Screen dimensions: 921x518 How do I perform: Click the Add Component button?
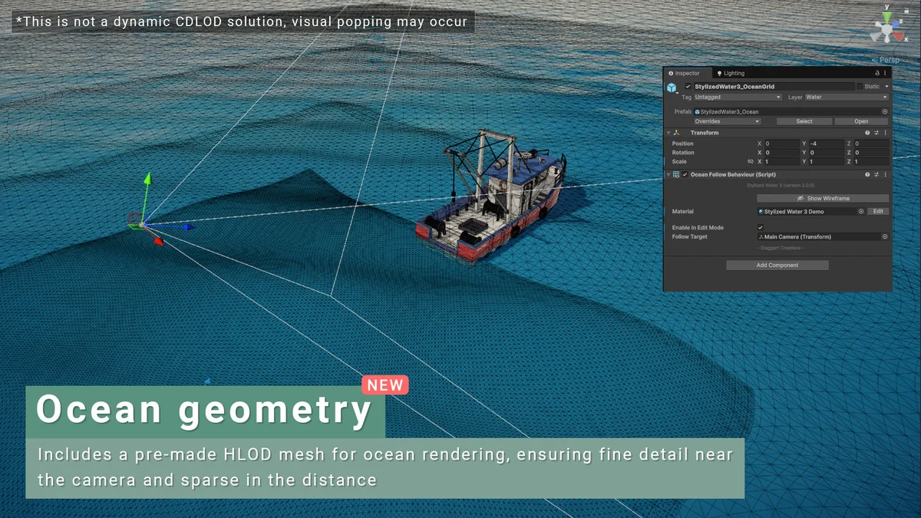pyautogui.click(x=777, y=266)
